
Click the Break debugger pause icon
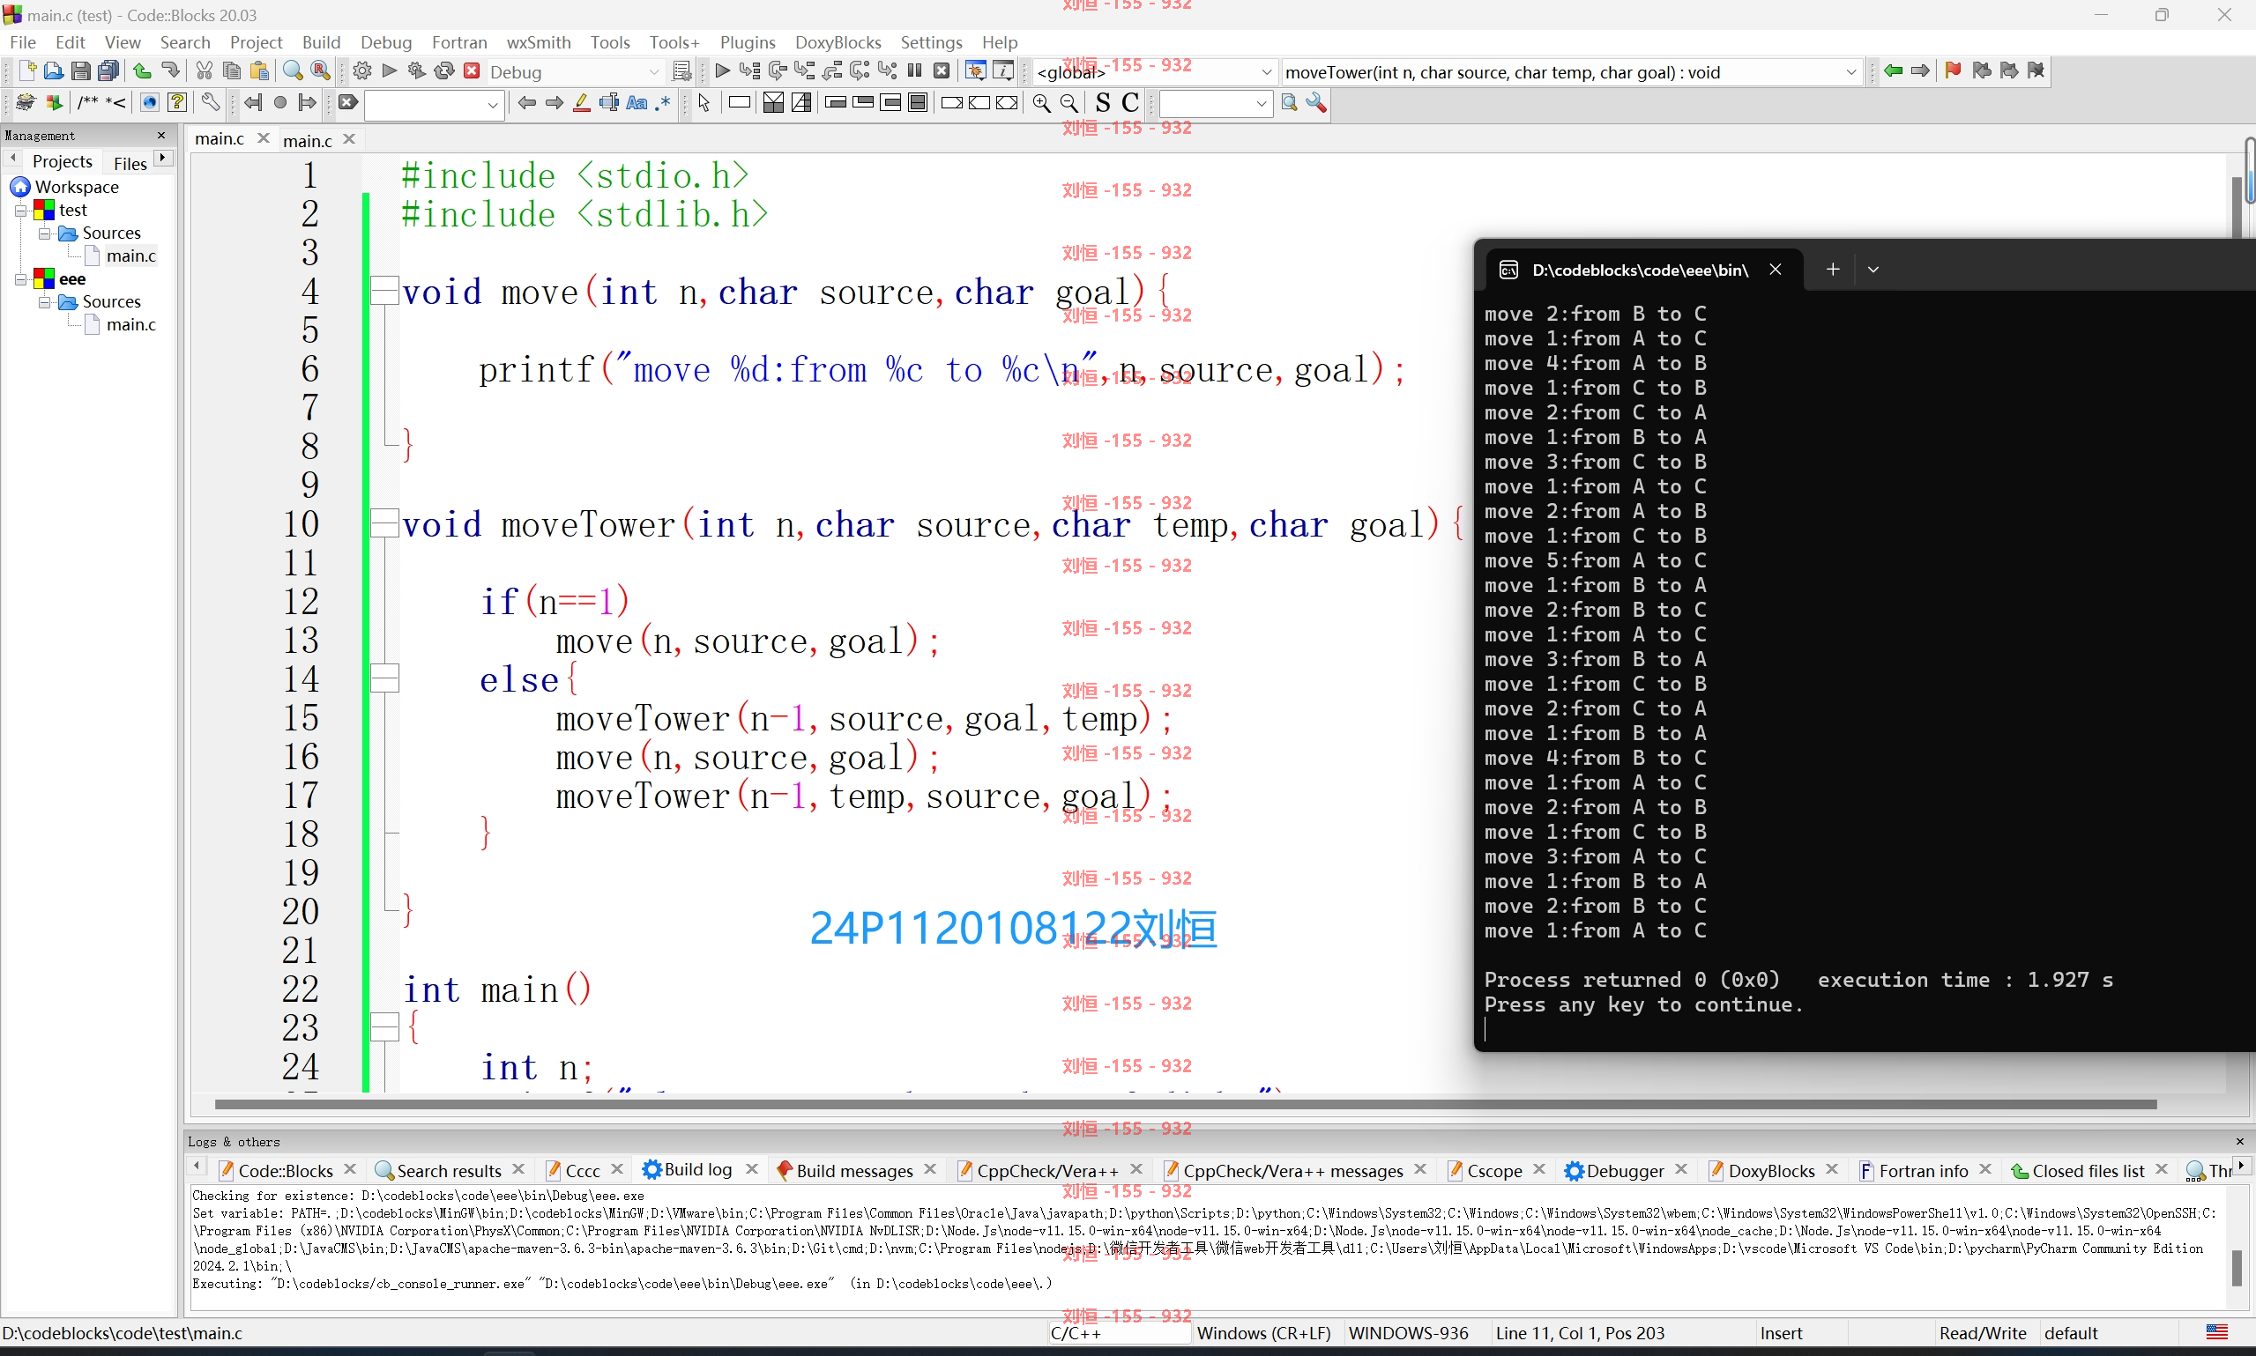coord(914,70)
